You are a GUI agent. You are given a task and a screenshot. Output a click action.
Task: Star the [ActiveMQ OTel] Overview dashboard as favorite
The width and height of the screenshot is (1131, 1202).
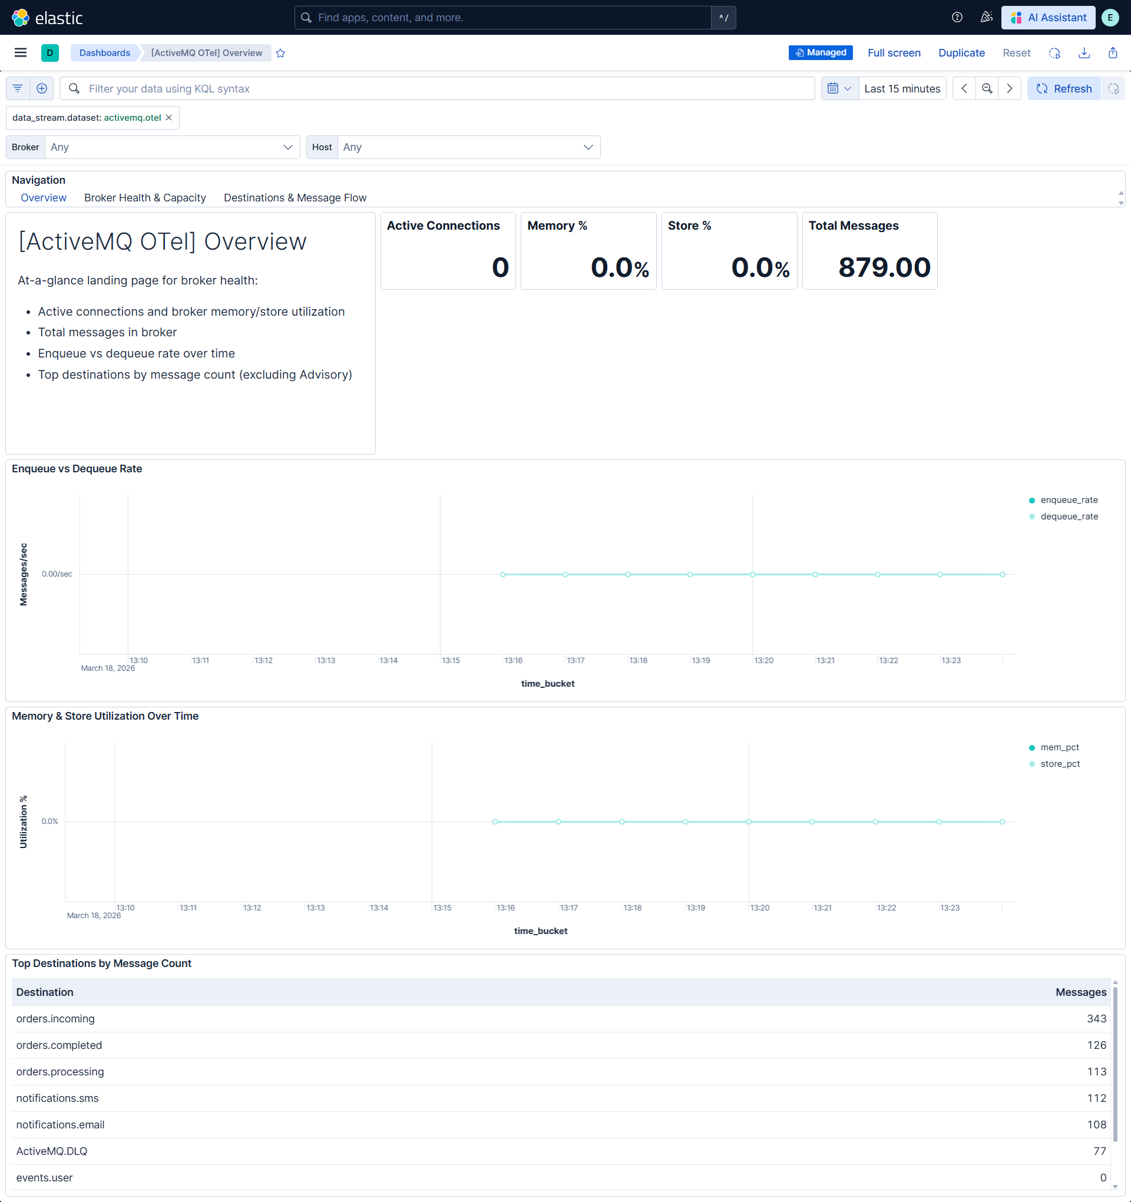tap(280, 53)
